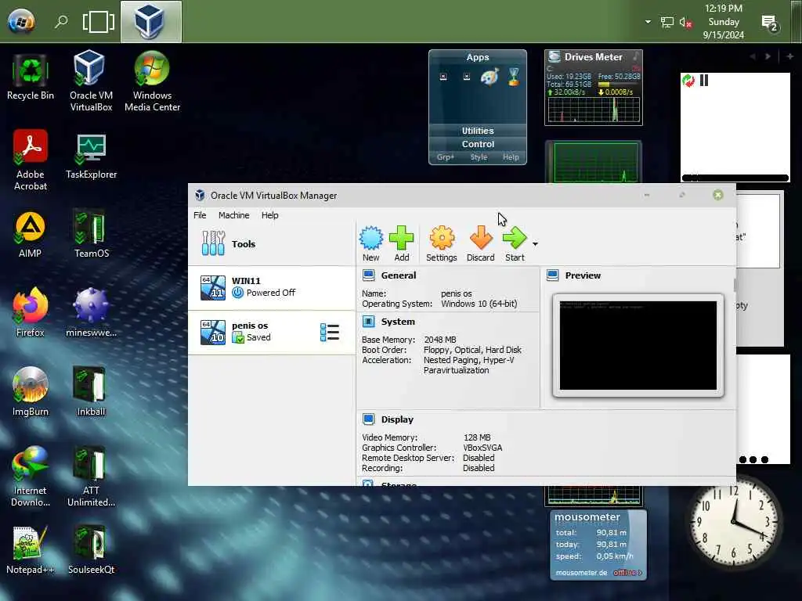The width and height of the screenshot is (802, 601).
Task: Open the Recycle Bin desktop icon
Action: point(31,77)
